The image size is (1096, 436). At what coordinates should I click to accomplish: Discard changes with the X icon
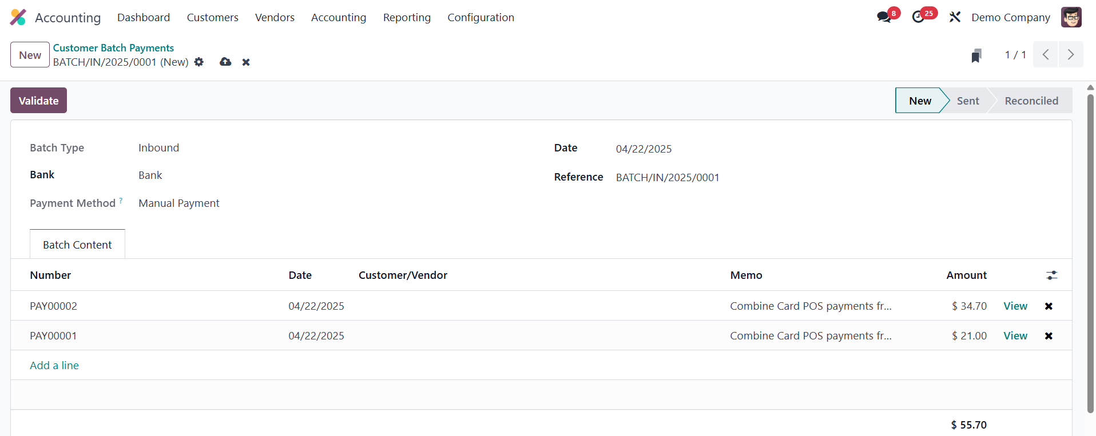click(x=246, y=62)
